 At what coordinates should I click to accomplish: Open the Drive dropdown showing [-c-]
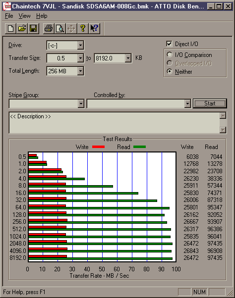pos(80,46)
